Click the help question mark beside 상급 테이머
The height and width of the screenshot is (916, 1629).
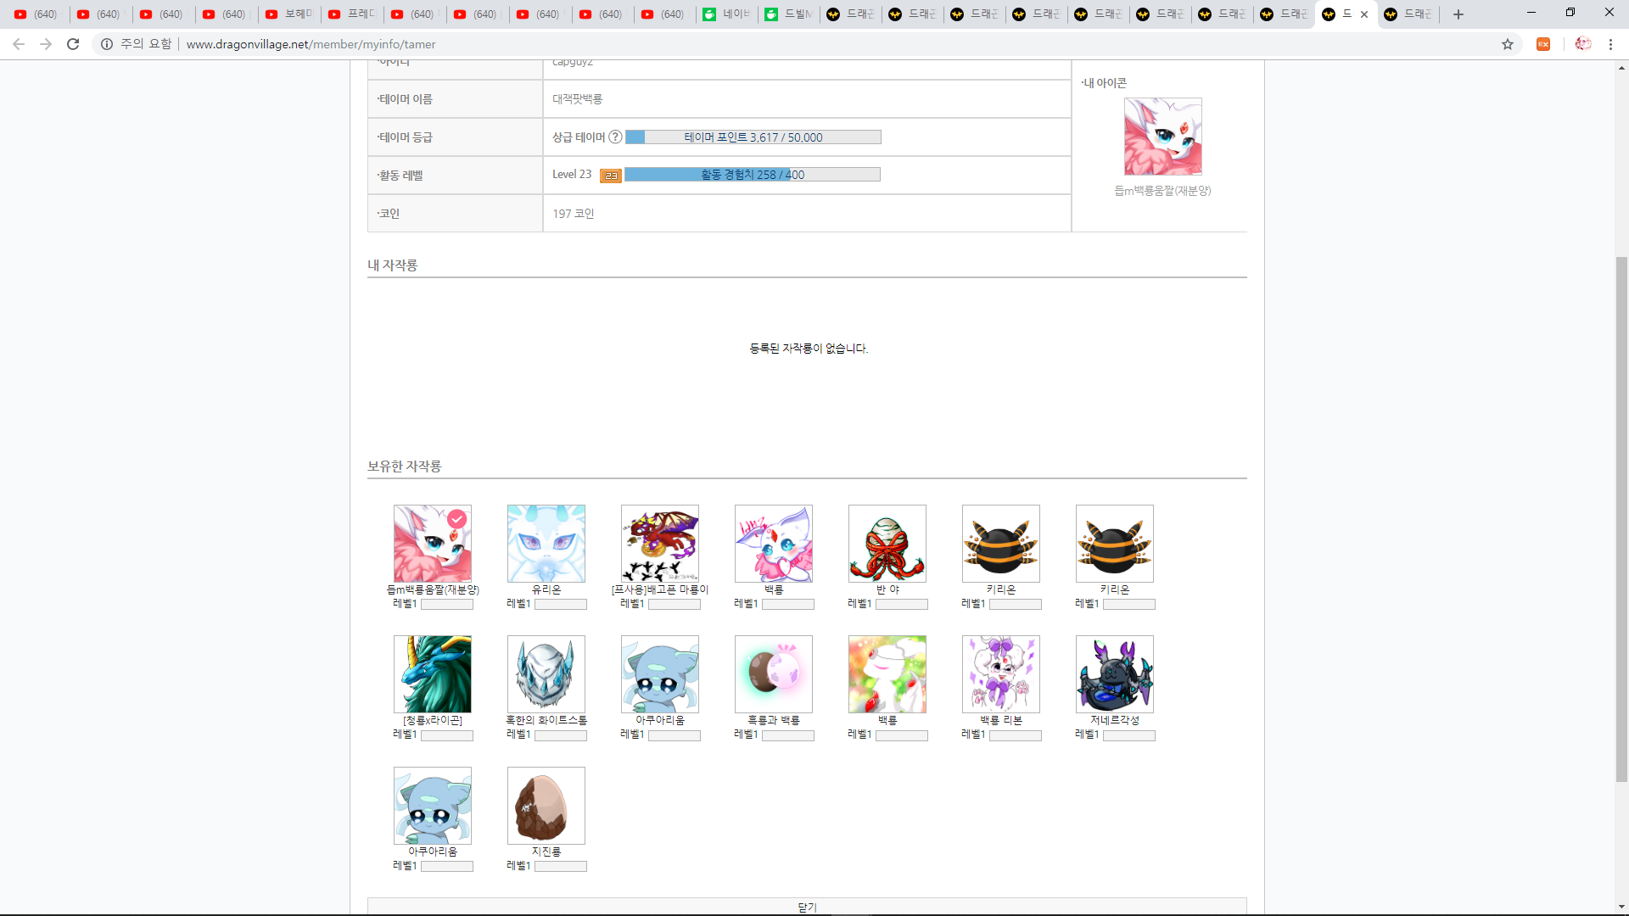615,137
